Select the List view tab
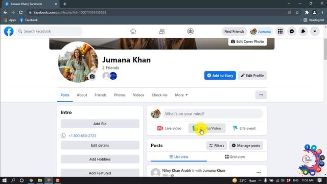This screenshot has height=184, width=327. pyautogui.click(x=179, y=157)
